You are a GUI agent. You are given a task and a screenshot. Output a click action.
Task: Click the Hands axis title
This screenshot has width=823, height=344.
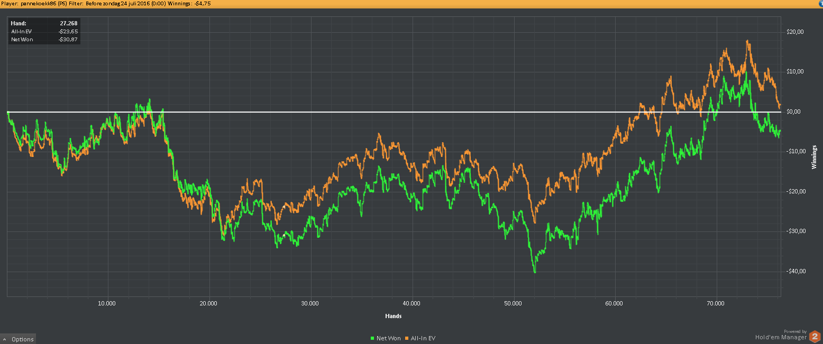393,316
